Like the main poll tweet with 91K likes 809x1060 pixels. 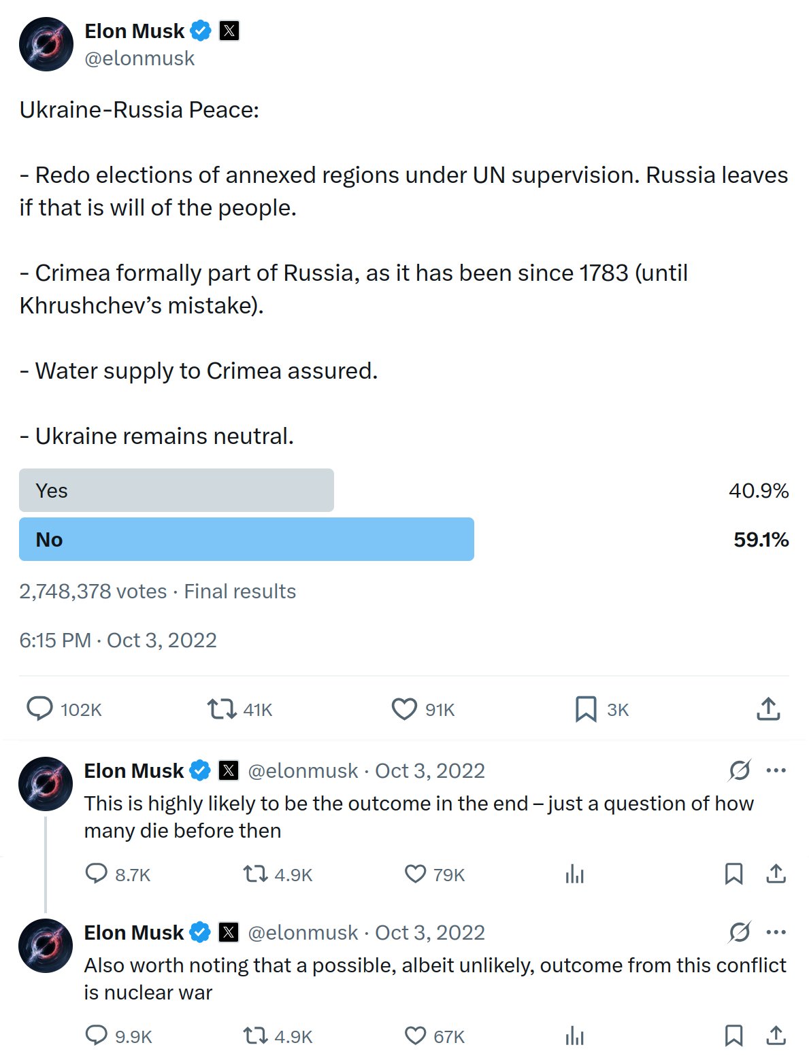pyautogui.click(x=404, y=708)
